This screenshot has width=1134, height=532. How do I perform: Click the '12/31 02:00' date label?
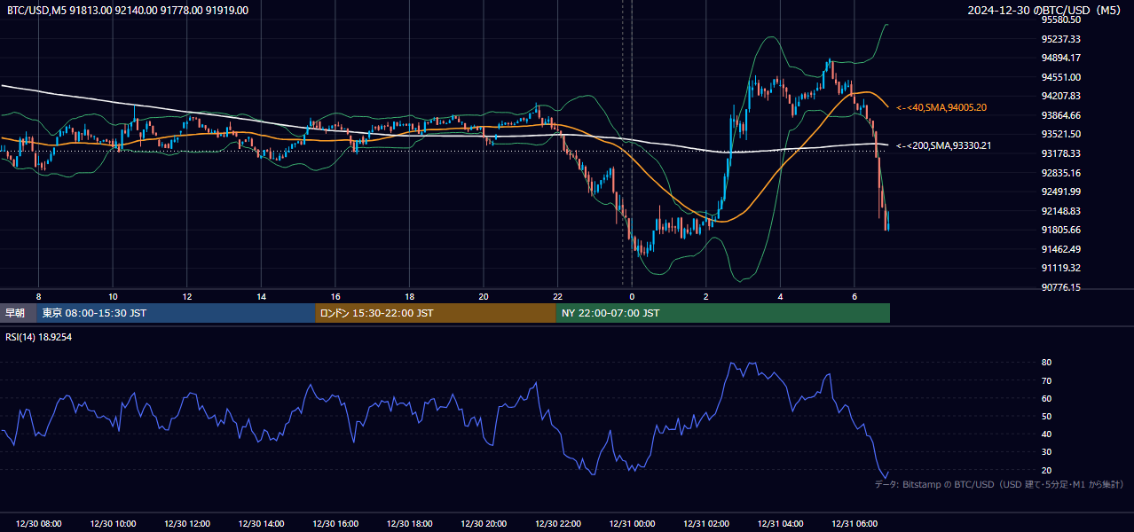click(x=705, y=524)
